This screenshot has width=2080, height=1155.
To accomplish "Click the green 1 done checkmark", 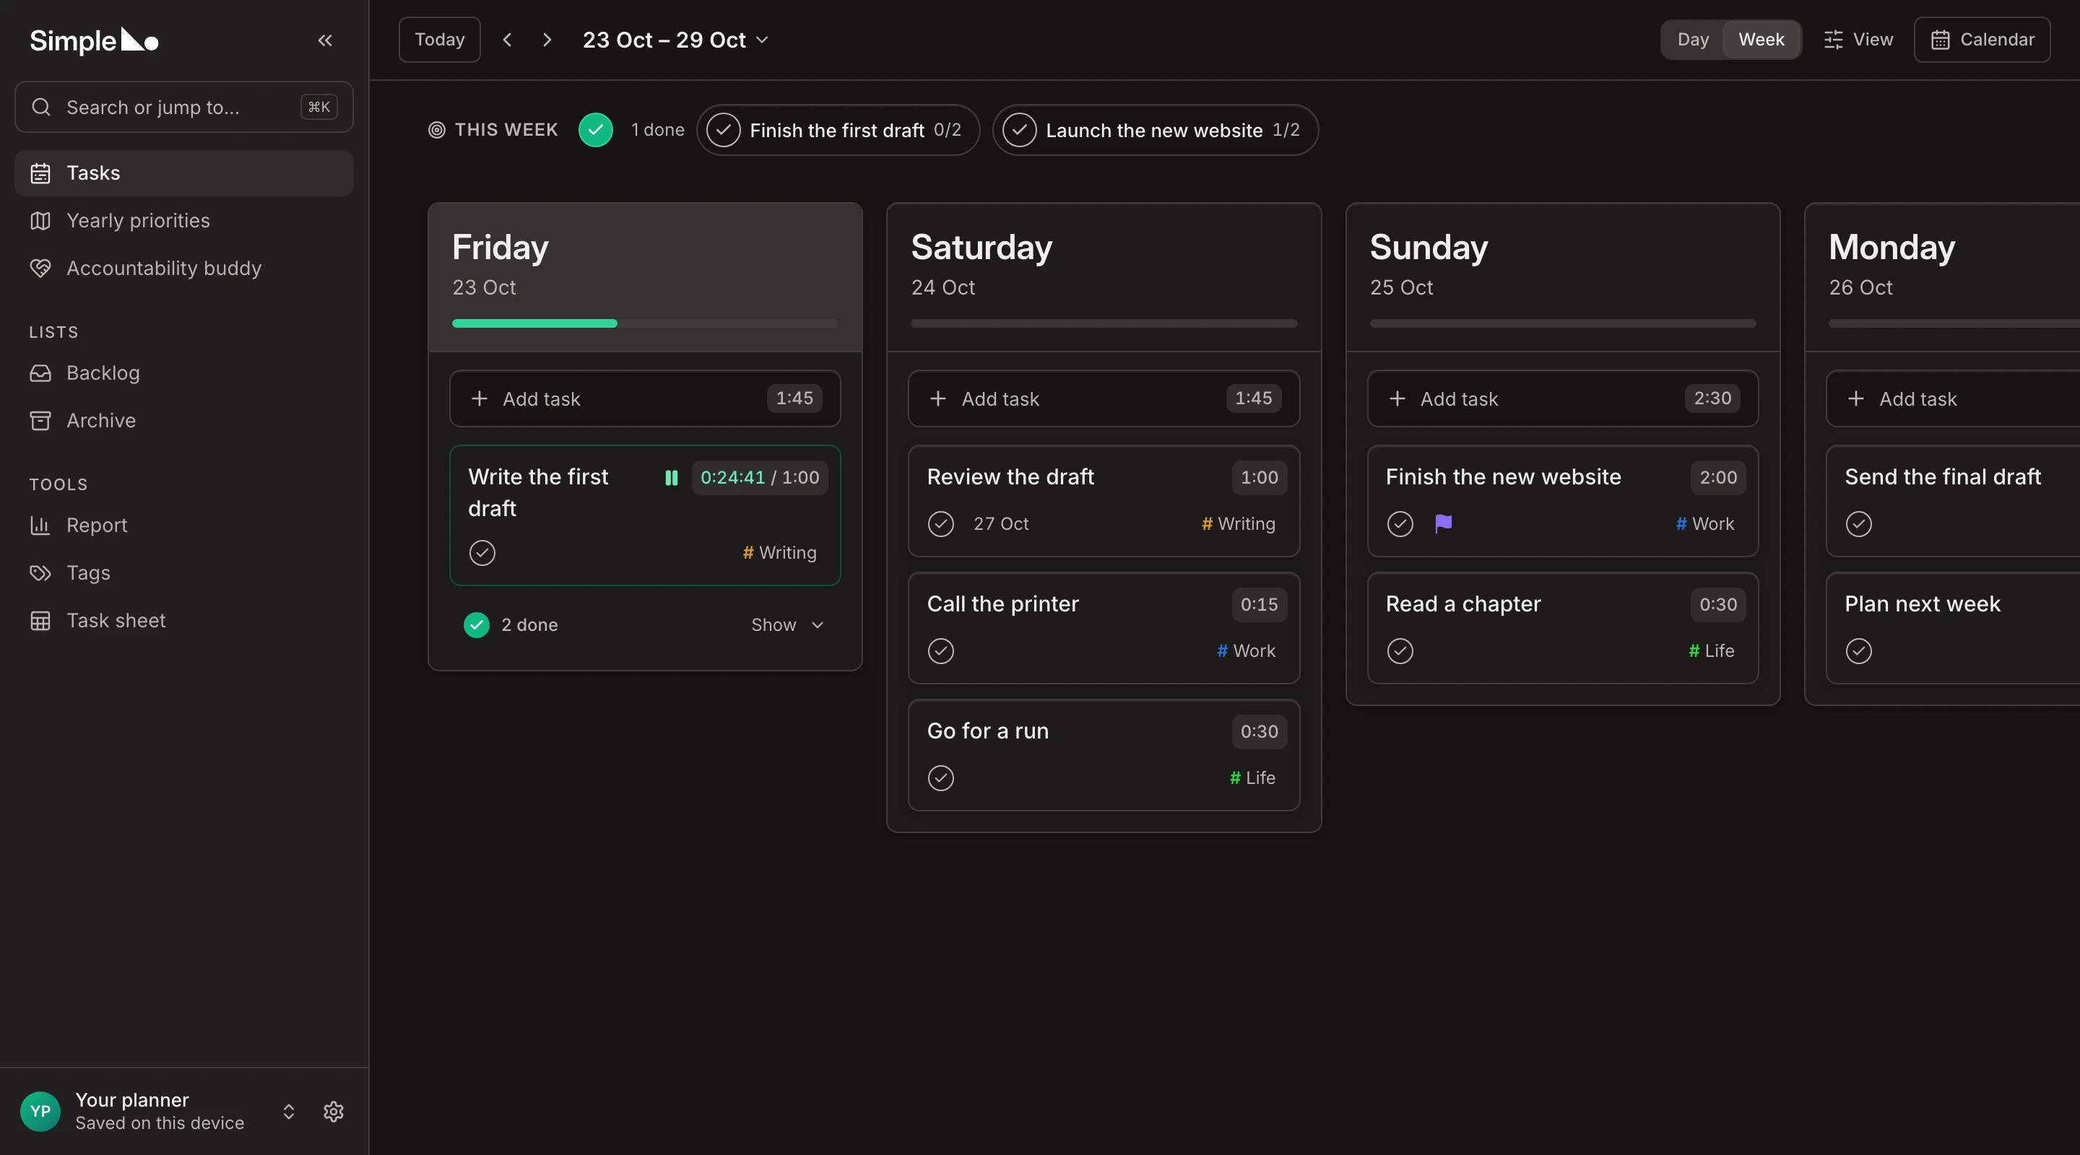I will click(x=596, y=130).
